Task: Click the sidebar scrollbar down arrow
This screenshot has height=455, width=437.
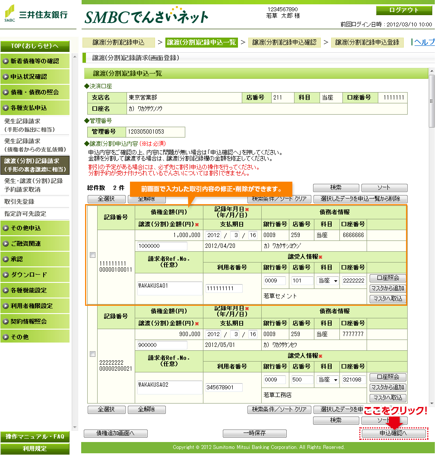Action: coord(75,427)
